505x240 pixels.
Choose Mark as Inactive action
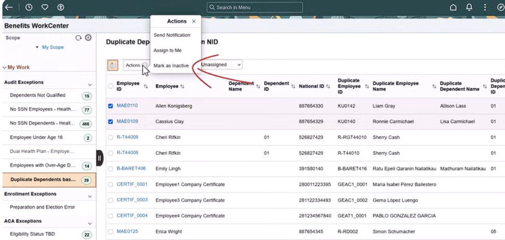click(x=171, y=66)
